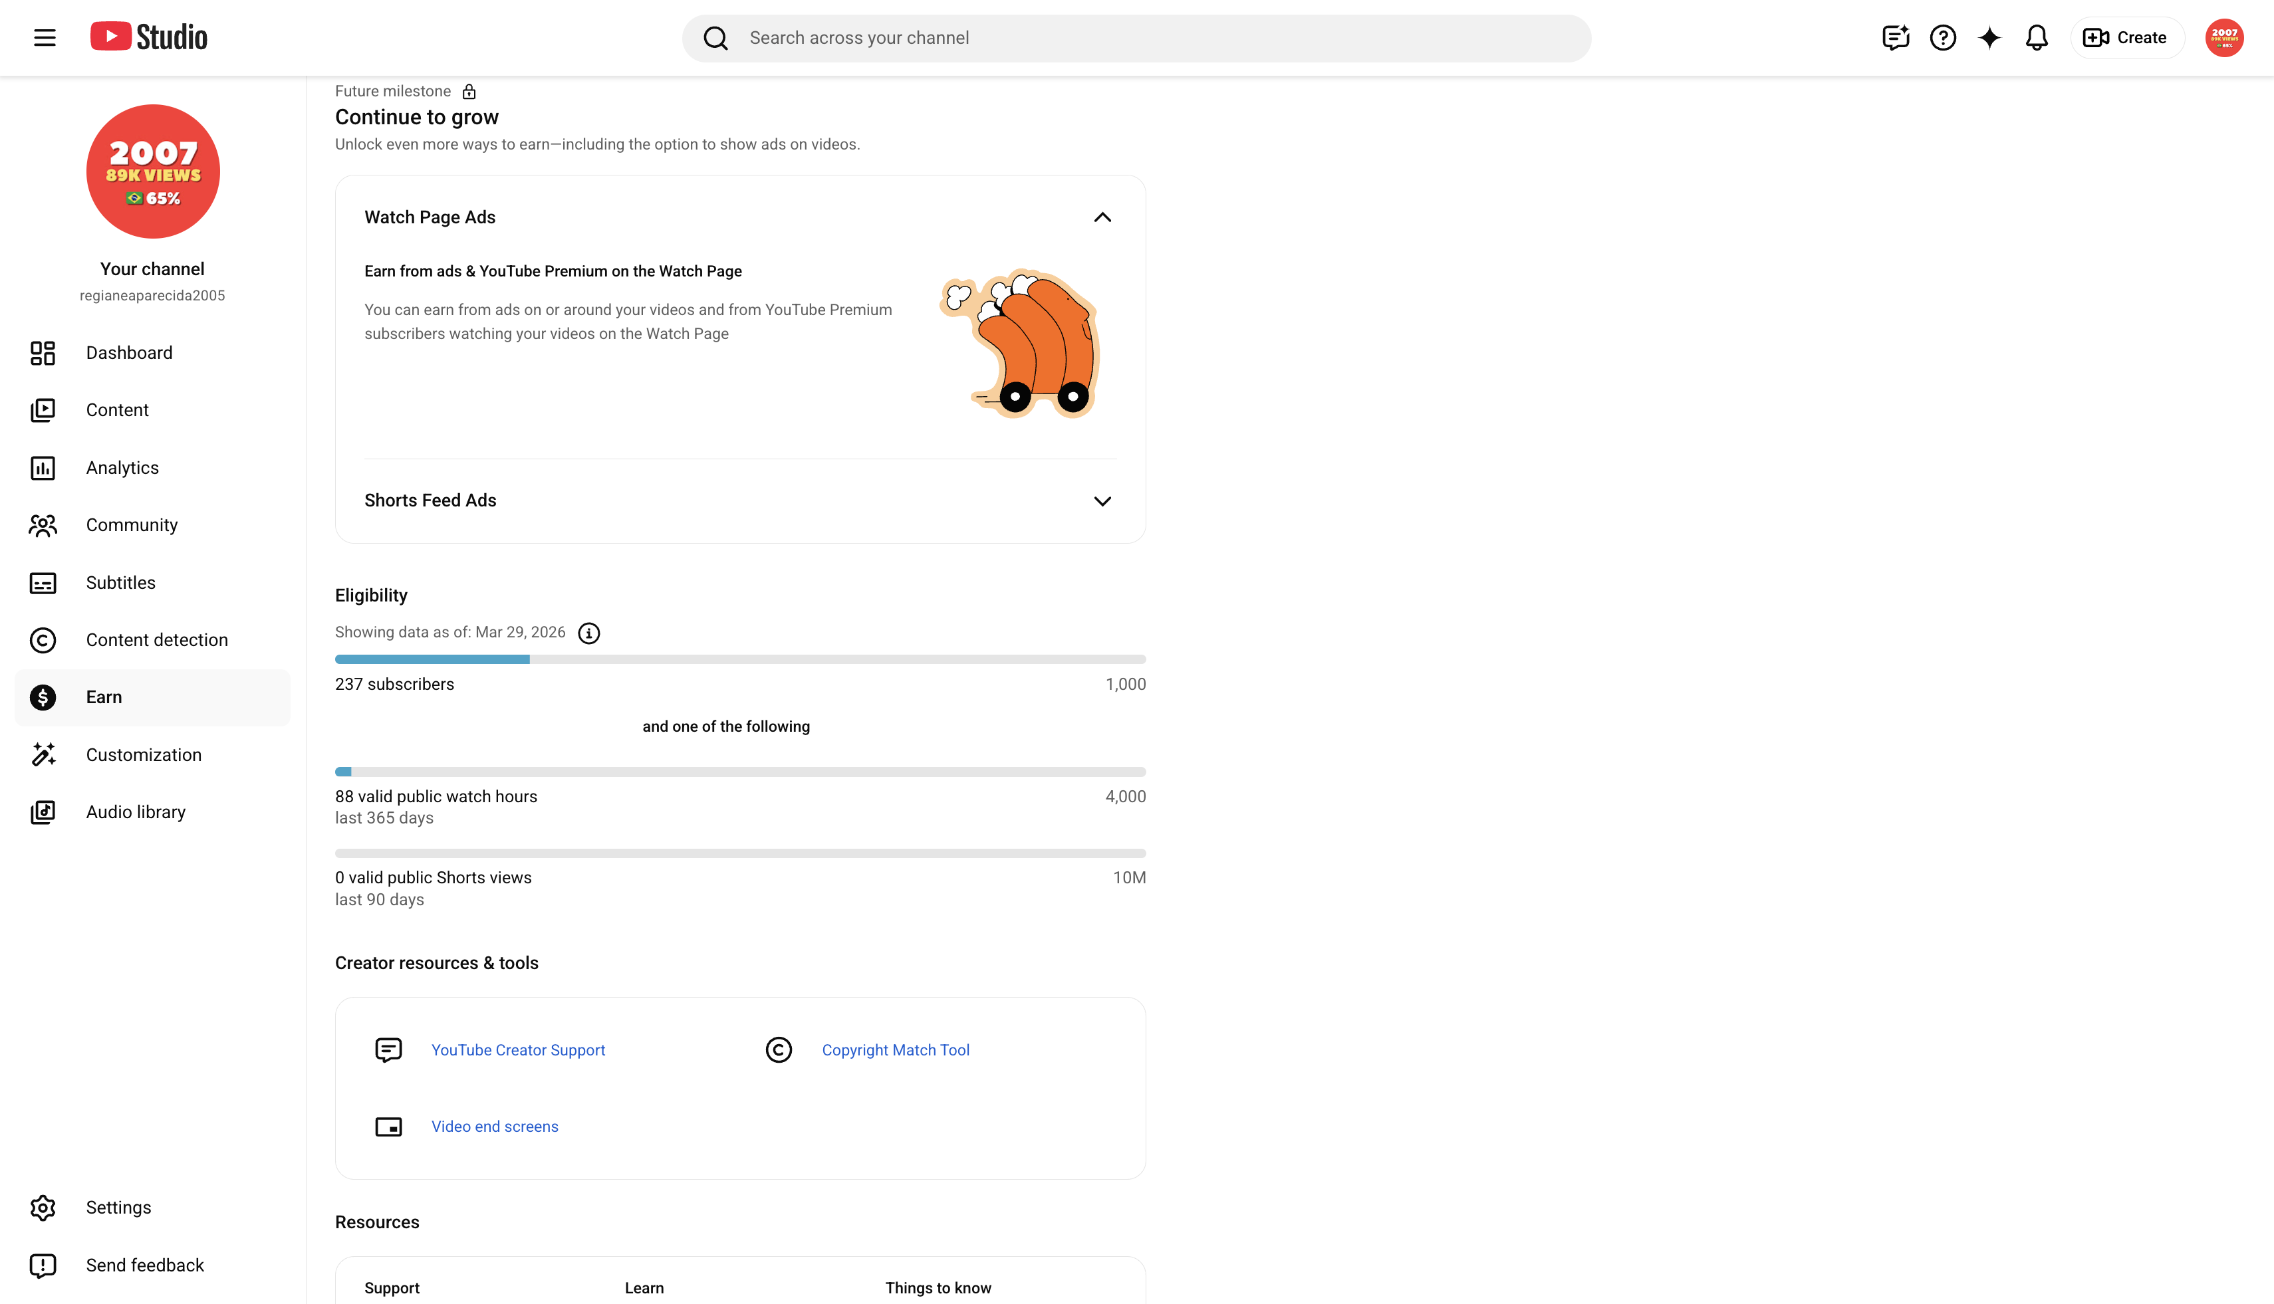This screenshot has width=2274, height=1304.
Task: Click the Learn column heading
Action: point(644,1288)
